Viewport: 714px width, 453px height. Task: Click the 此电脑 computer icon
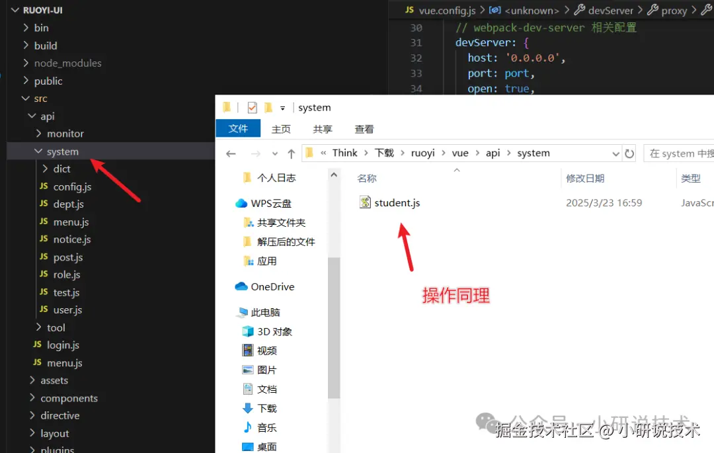[x=242, y=312]
